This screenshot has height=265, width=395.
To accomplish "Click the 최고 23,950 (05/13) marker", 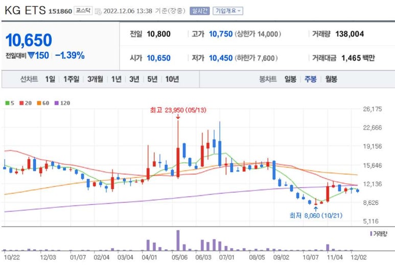I will (178, 110).
